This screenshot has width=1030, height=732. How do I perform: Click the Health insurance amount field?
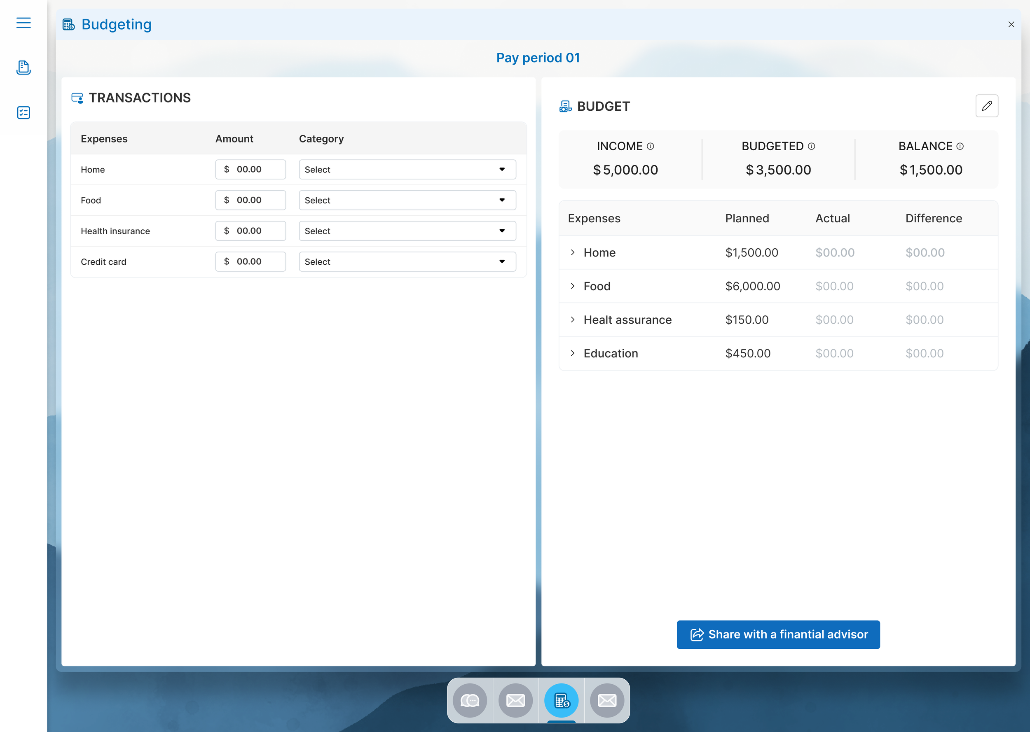250,231
